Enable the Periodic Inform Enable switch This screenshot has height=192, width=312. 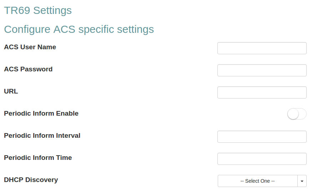[x=297, y=114]
